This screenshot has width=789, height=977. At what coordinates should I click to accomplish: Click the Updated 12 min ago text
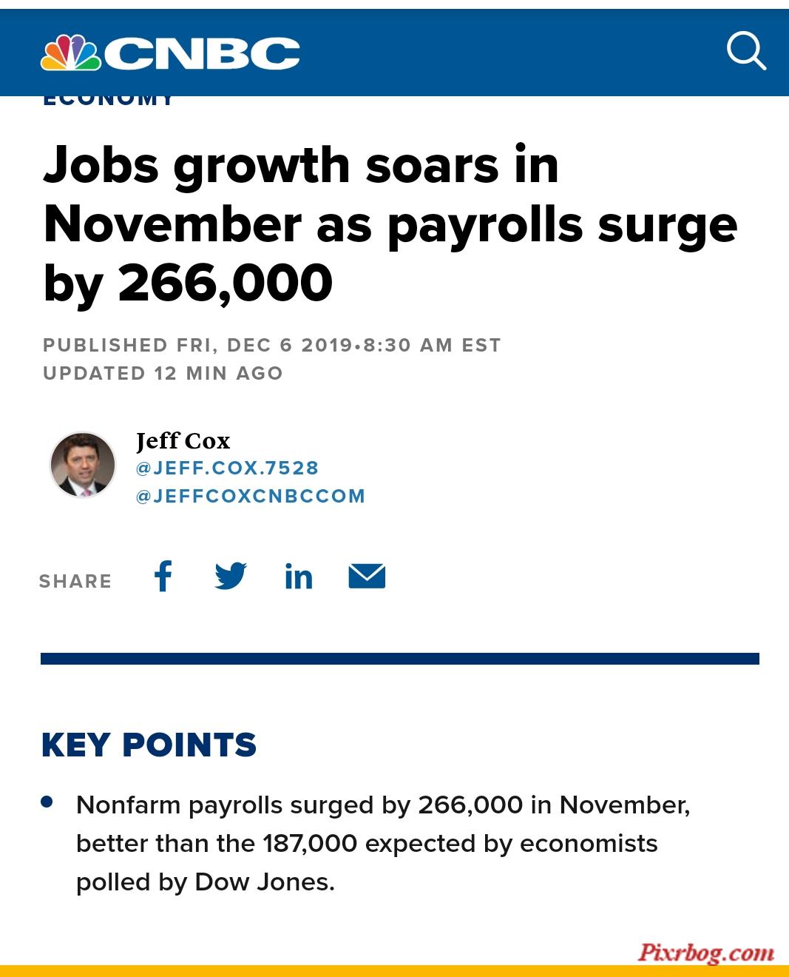[x=163, y=373]
